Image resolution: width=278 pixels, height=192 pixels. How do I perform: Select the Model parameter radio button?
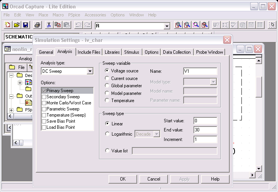107,93
